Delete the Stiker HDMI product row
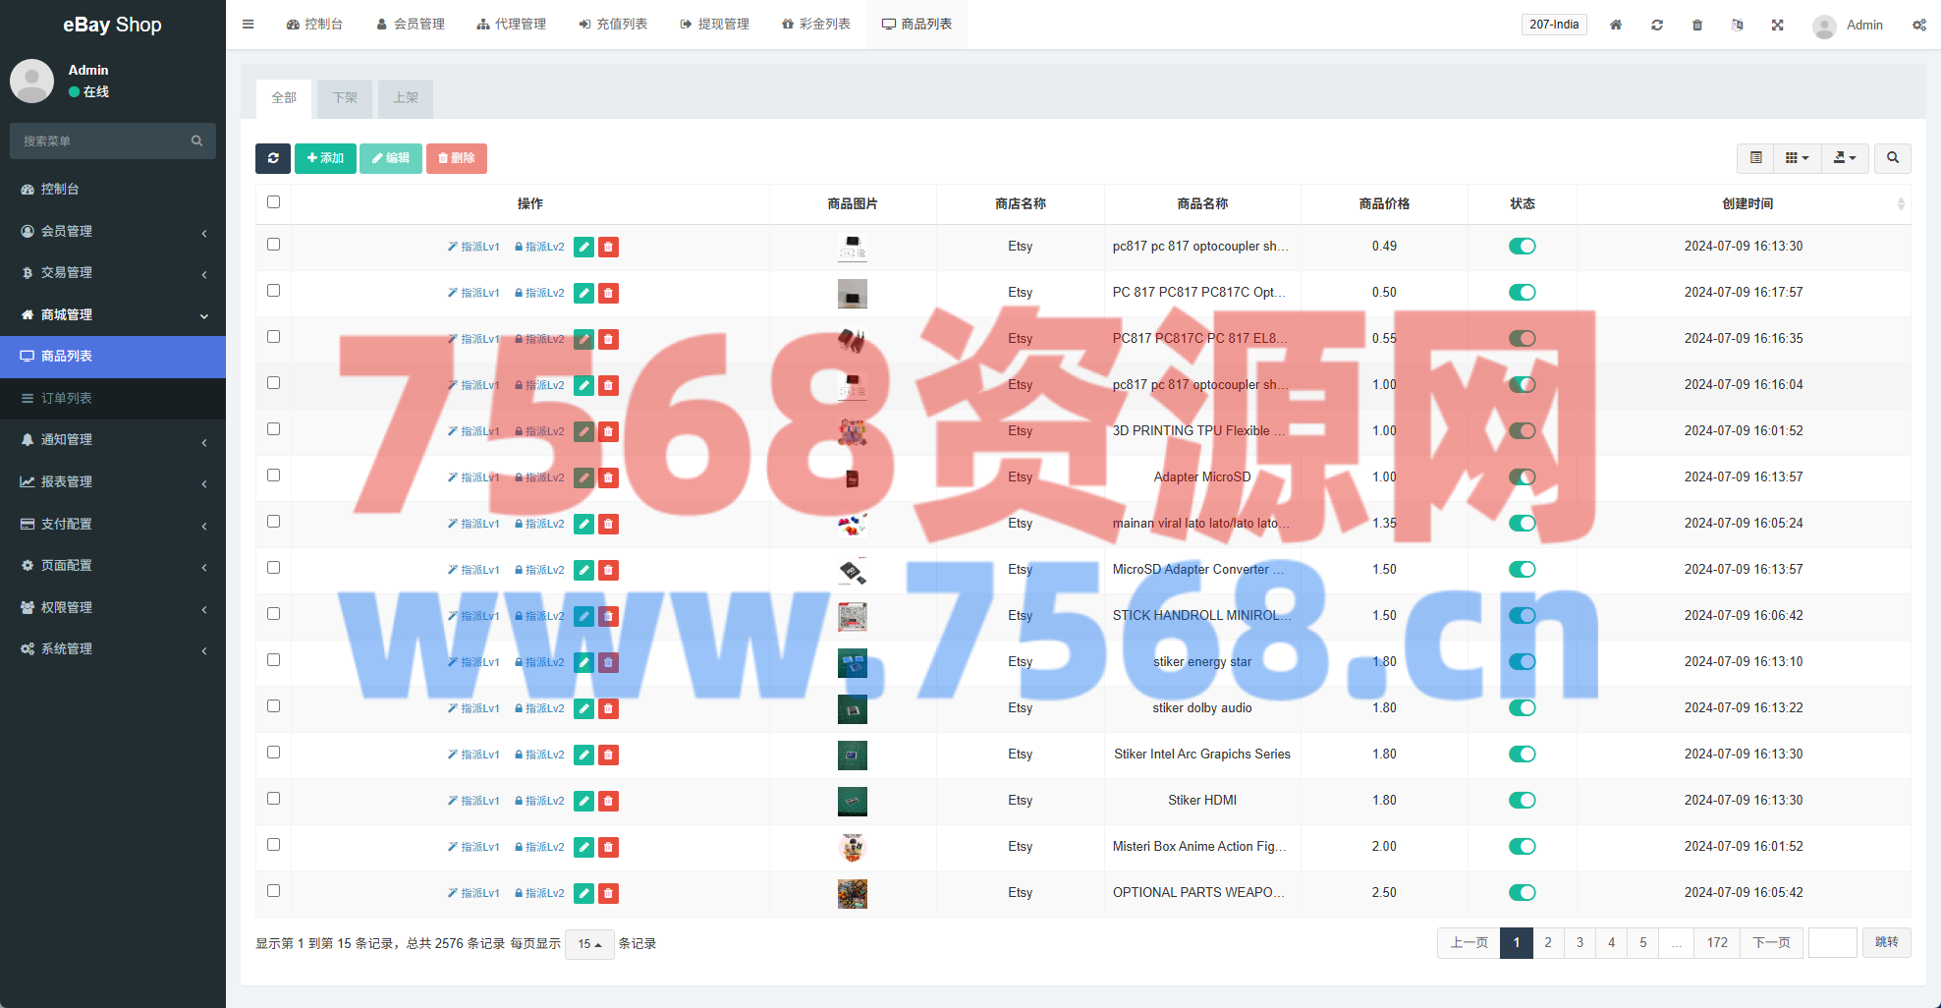 click(x=609, y=801)
